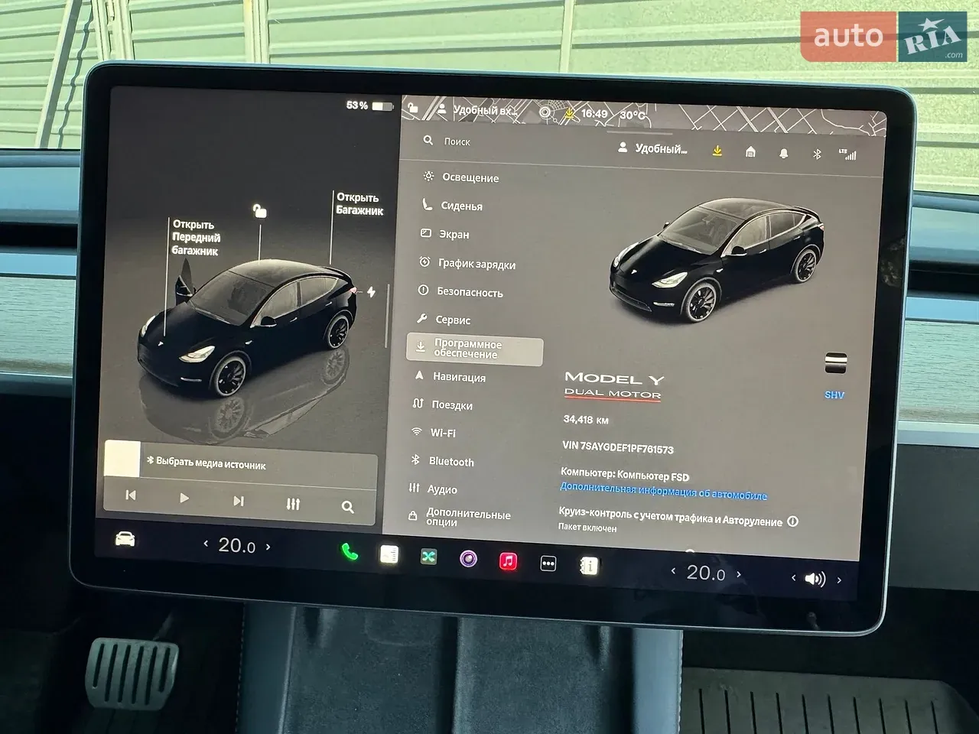979x734 pixels.
Task: Tap the black Model Y thumbnail on right
Action: click(717, 259)
